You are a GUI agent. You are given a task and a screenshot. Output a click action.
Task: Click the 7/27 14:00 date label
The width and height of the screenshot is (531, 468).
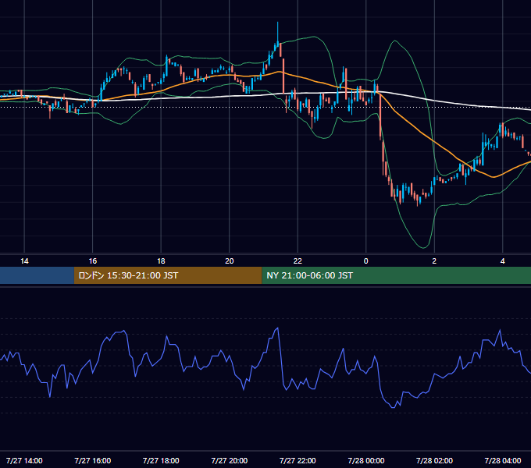(x=24, y=460)
